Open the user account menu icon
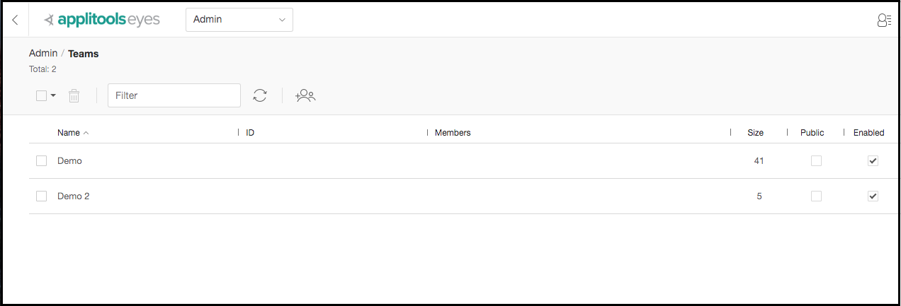 click(884, 20)
